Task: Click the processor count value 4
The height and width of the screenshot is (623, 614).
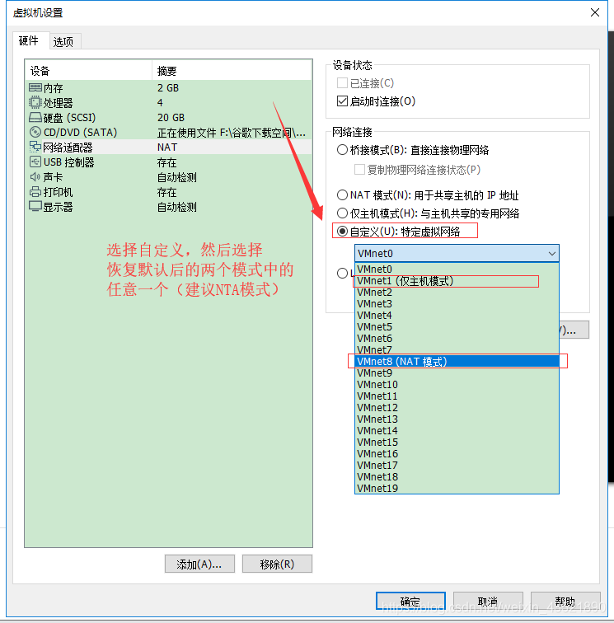Action: (x=160, y=102)
